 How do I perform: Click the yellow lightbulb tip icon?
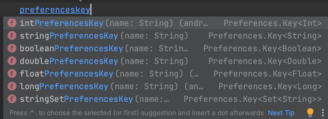310,113
